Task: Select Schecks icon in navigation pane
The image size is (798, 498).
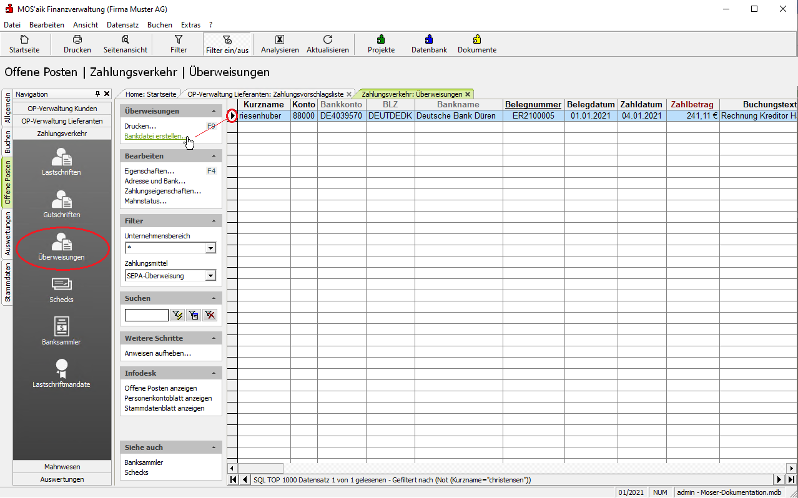Action: click(x=61, y=289)
